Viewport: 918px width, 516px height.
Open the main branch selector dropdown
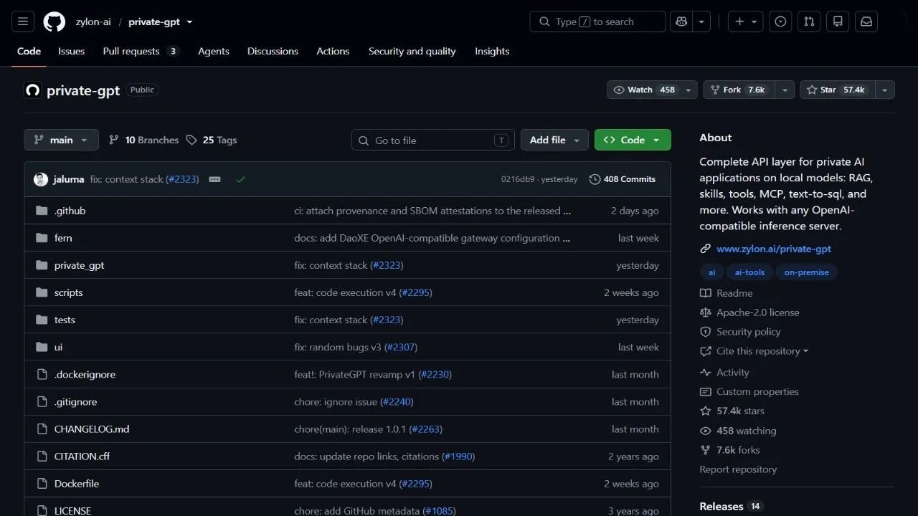coord(61,140)
